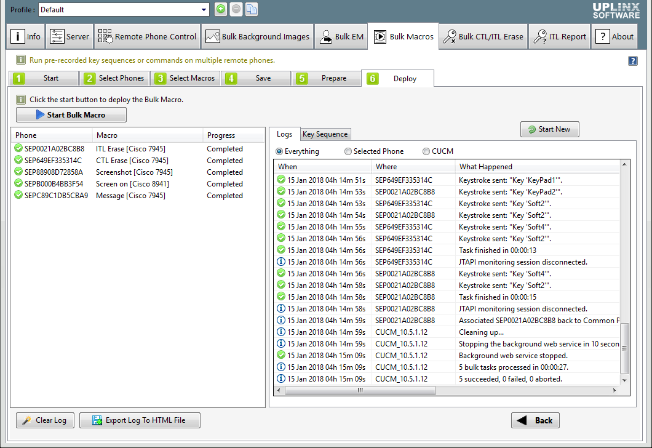
Task: Open the Server tab
Action: tap(70, 36)
